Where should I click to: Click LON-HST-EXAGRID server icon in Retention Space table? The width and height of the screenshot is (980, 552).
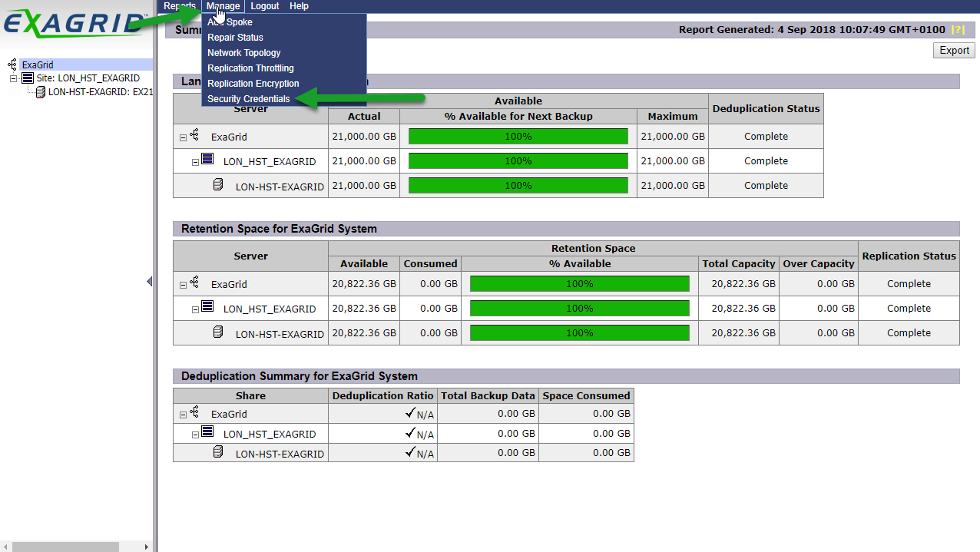coord(218,332)
